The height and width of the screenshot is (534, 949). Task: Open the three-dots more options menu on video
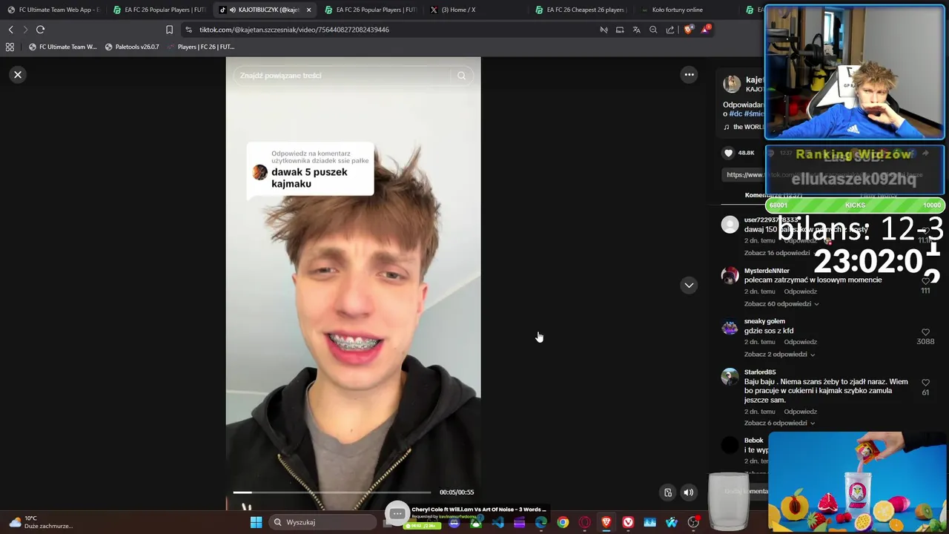689,74
